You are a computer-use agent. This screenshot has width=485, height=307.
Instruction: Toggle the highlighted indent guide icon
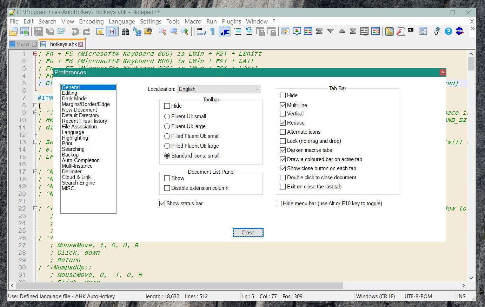224,32
